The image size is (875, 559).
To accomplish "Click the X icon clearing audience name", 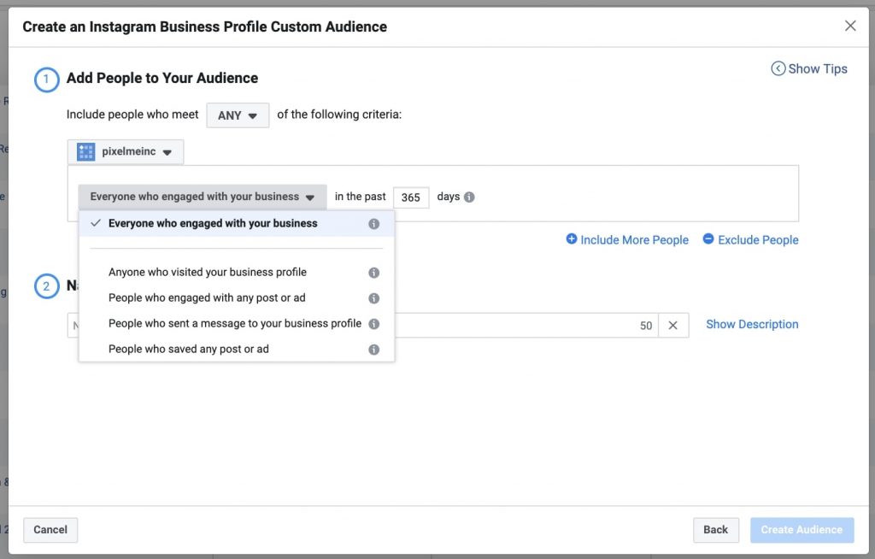I will tap(672, 326).
